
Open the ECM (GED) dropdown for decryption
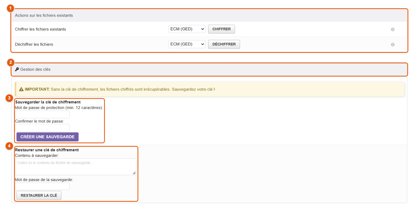pos(187,44)
